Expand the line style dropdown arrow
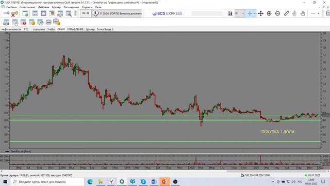This screenshot has width=330, height=186. coord(319,13)
